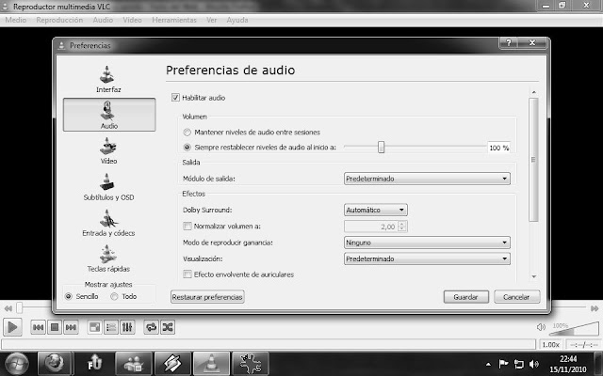603x376 pixels.
Task: Click the normalize volume 2,00 spin box
Action: click(375, 227)
